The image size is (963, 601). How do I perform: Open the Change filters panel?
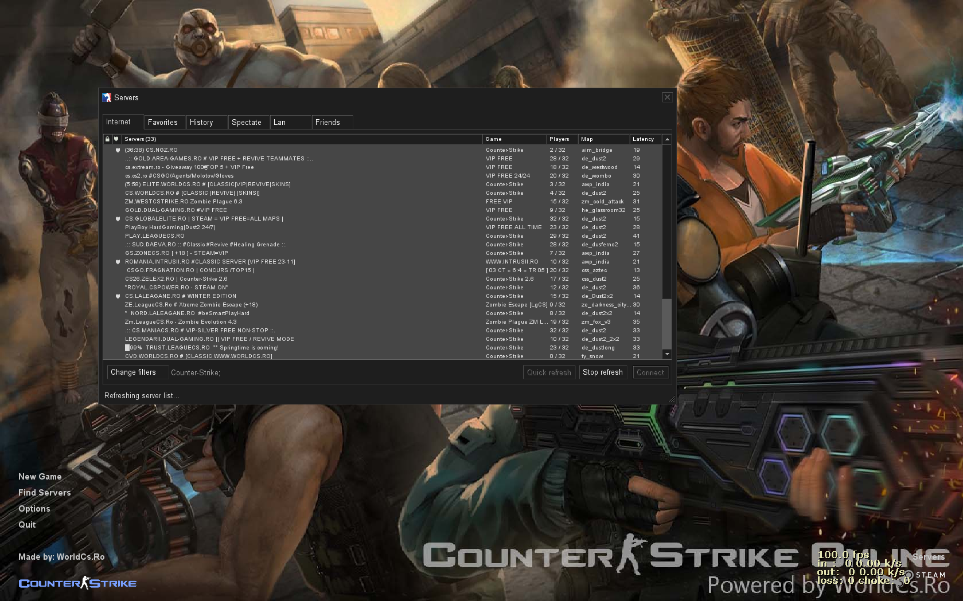(x=134, y=372)
